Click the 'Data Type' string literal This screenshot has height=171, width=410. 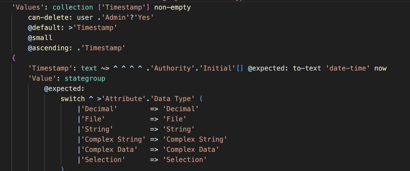[x=172, y=99]
